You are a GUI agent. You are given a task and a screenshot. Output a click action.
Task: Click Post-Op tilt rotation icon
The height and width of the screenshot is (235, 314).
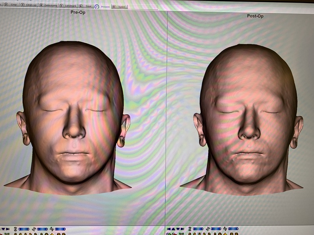225,229
